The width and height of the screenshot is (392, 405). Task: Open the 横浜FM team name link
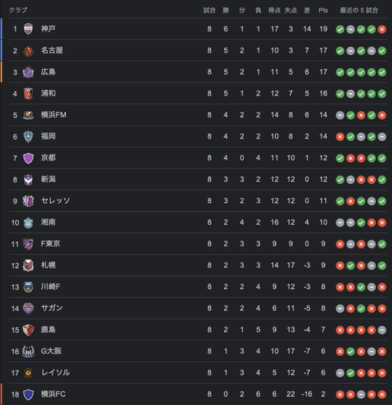coord(53,115)
